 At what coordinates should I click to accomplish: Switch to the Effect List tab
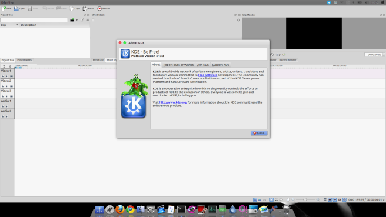(98, 60)
